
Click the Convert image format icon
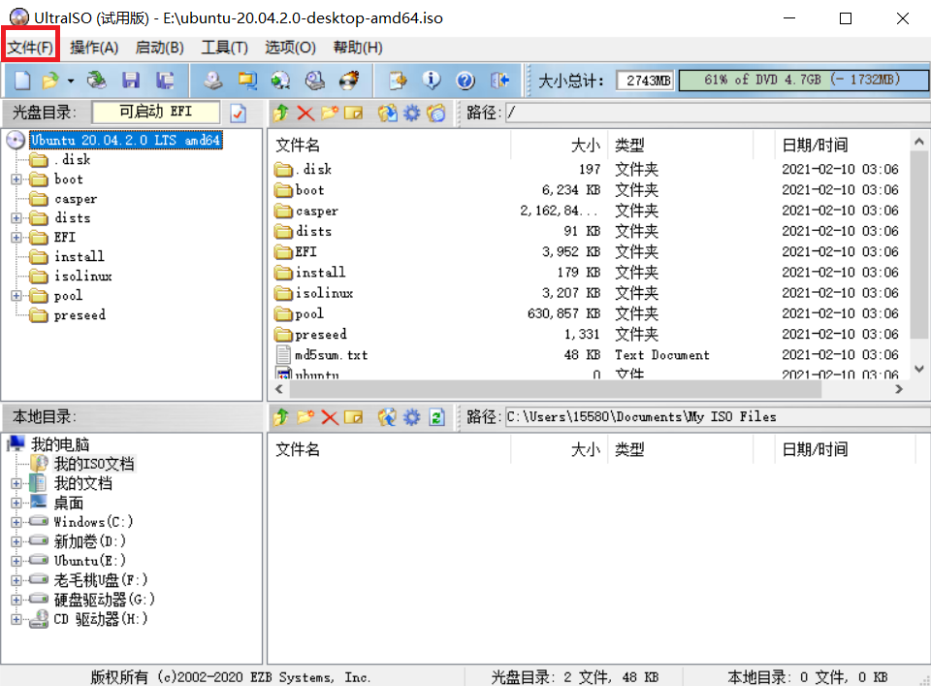pos(280,81)
